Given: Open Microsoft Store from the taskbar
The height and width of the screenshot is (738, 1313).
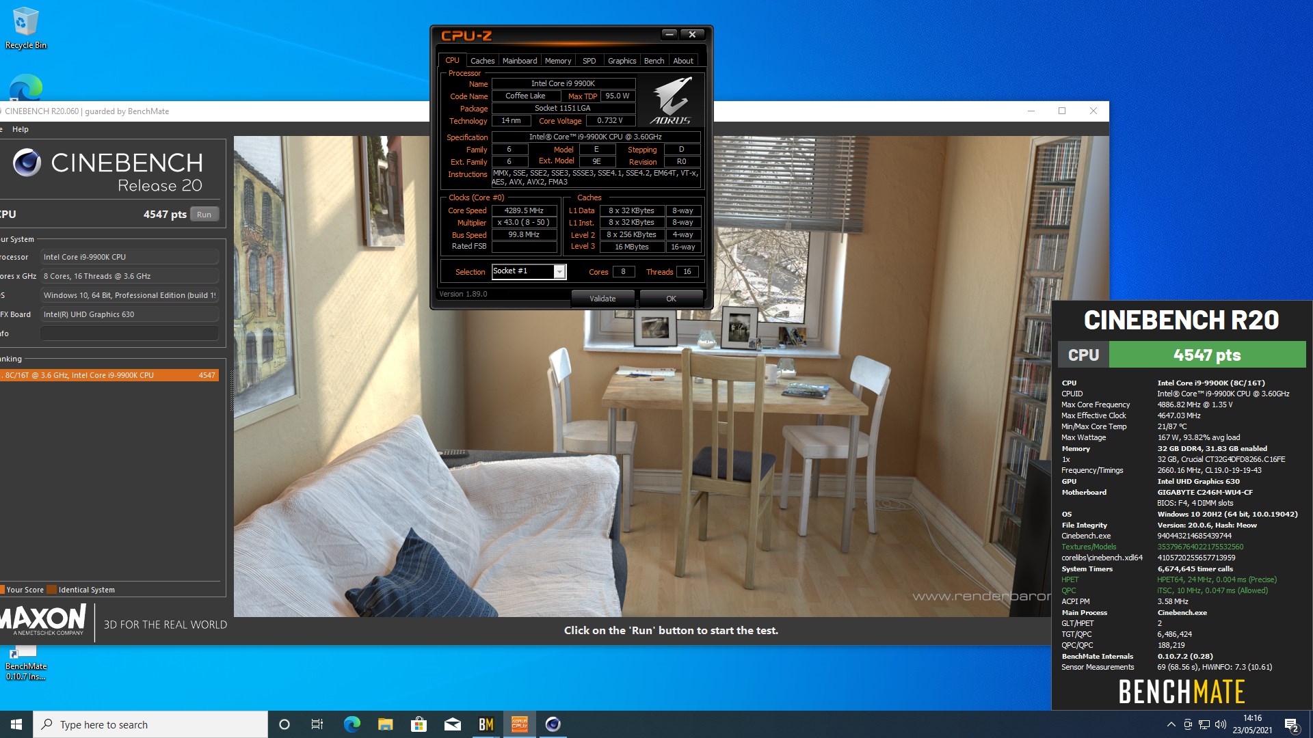Looking at the screenshot, I should click(x=419, y=724).
